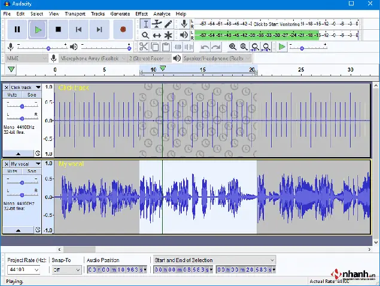
Task: Select the Draw (pencil) tool
Action: pos(168,24)
